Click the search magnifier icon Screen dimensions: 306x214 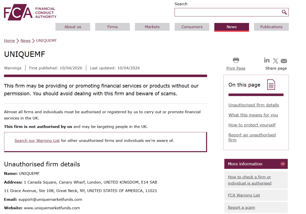(284, 12)
